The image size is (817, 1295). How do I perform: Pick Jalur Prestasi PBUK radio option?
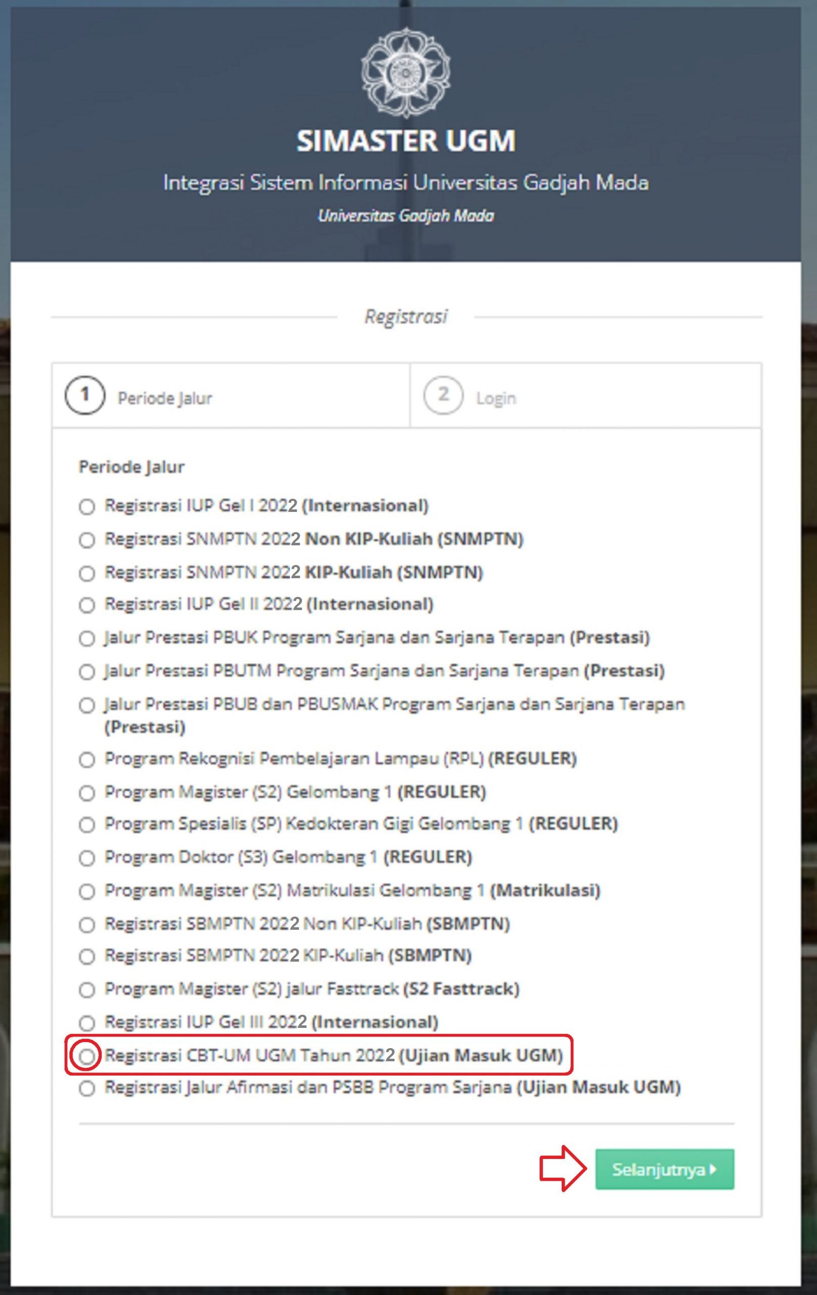point(86,639)
